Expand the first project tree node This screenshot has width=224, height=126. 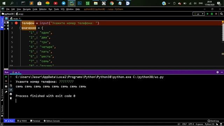(5, 22)
